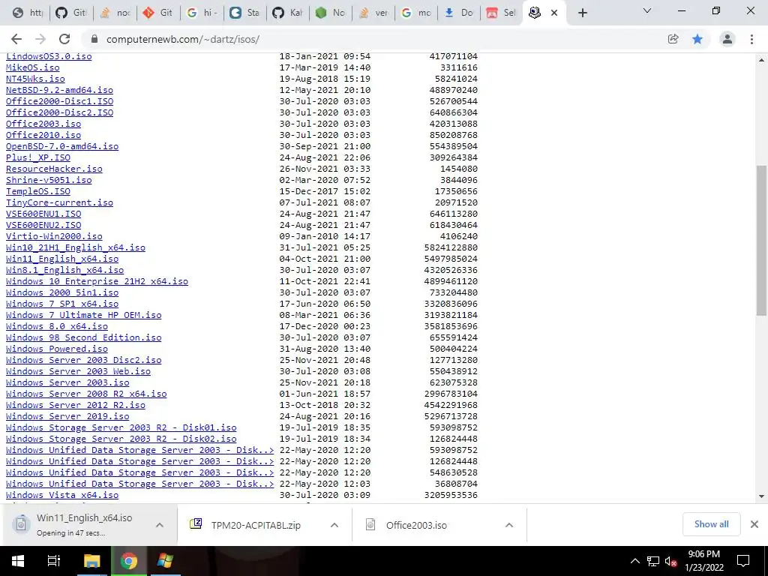Click the scrollbar down arrow
The image size is (768, 576).
click(761, 496)
